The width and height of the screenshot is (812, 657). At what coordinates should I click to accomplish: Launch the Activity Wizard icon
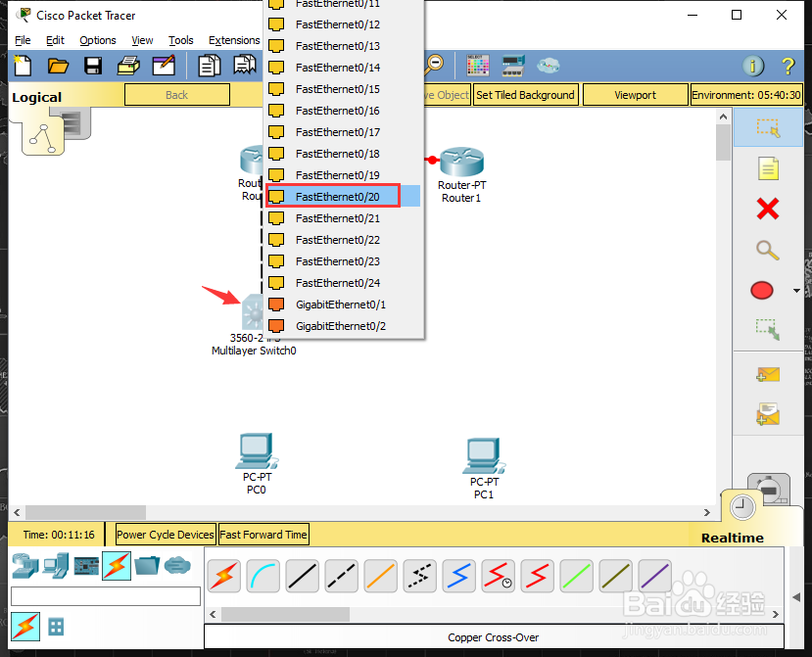164,66
